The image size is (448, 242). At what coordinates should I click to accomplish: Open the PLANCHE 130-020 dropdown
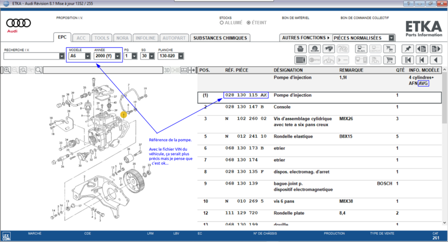181,56
